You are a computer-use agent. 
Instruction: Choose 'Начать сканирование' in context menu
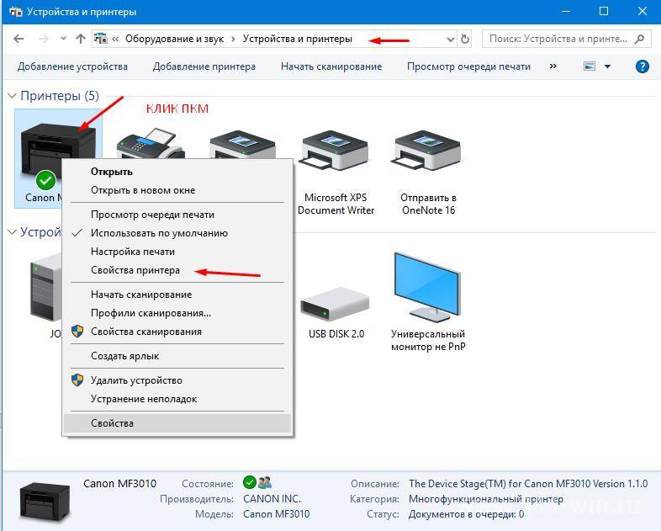tap(177, 295)
